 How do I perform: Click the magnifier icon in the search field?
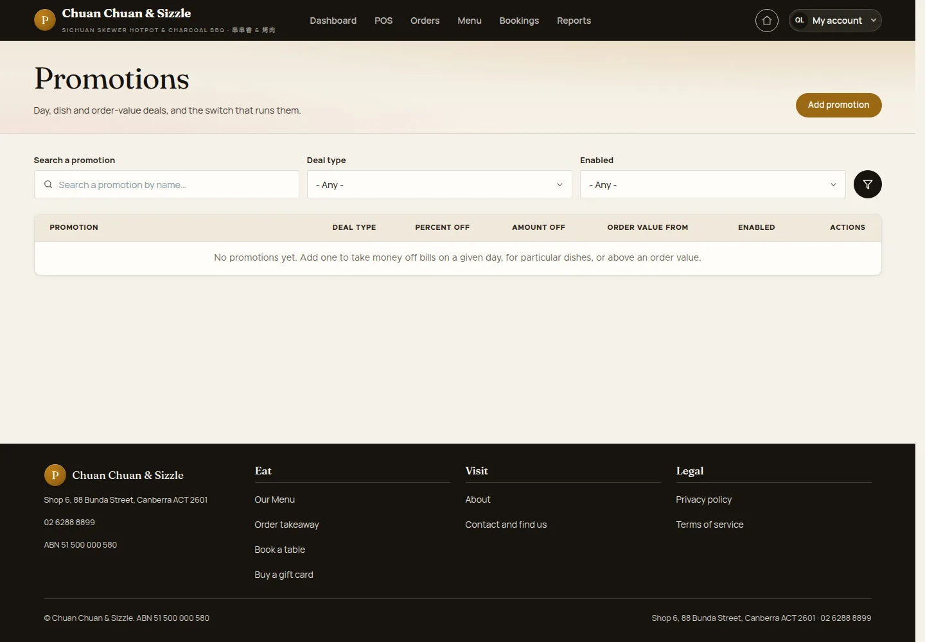48,185
